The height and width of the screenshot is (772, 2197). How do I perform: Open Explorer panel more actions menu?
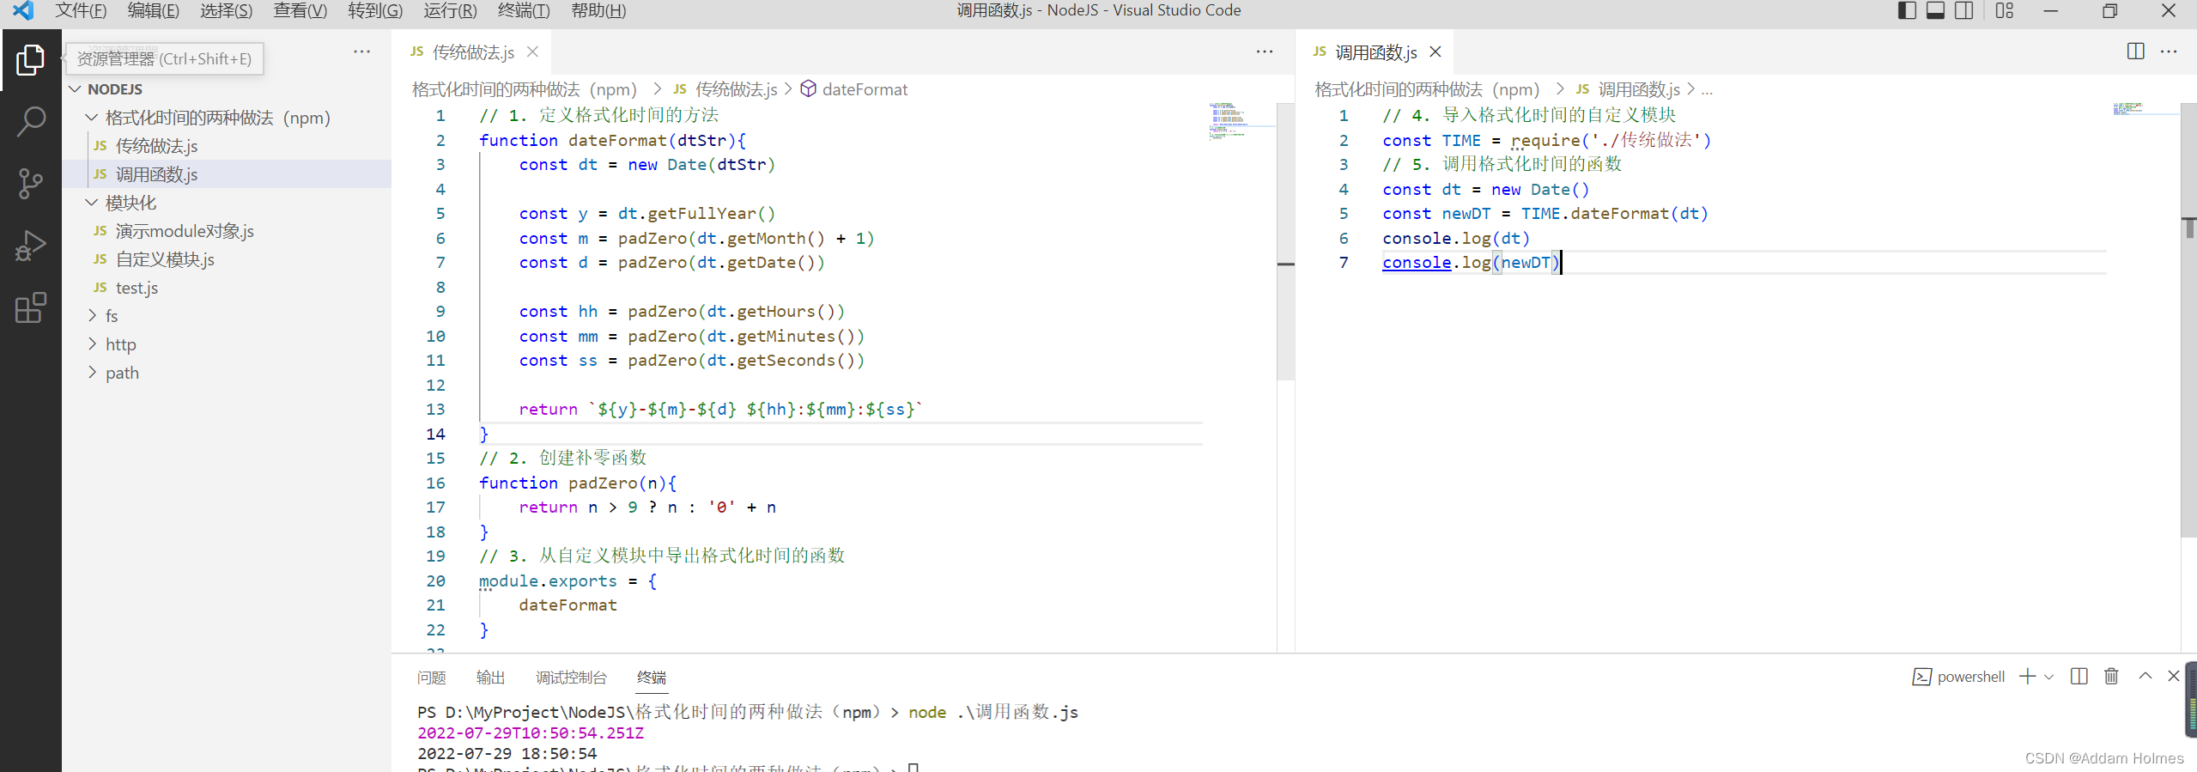[x=361, y=52]
